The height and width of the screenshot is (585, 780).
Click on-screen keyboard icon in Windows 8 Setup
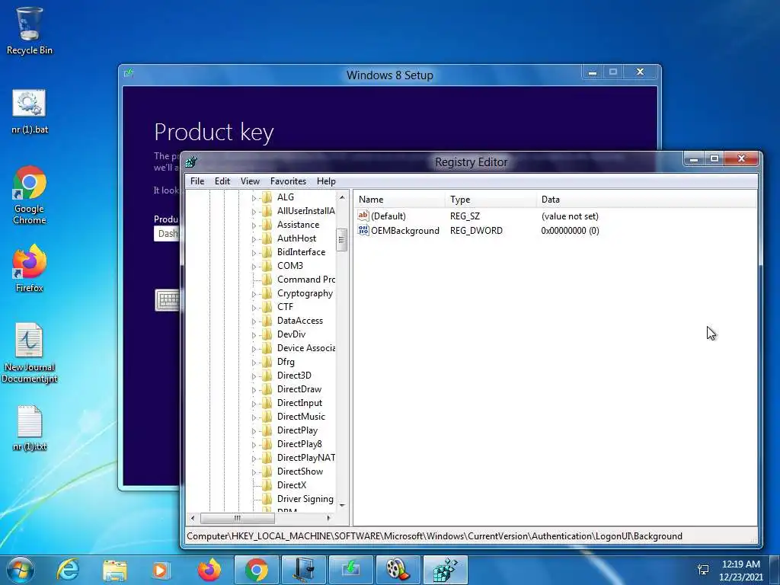168,300
